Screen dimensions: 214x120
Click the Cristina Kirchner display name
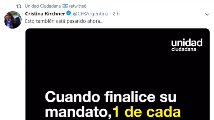(x=45, y=14)
